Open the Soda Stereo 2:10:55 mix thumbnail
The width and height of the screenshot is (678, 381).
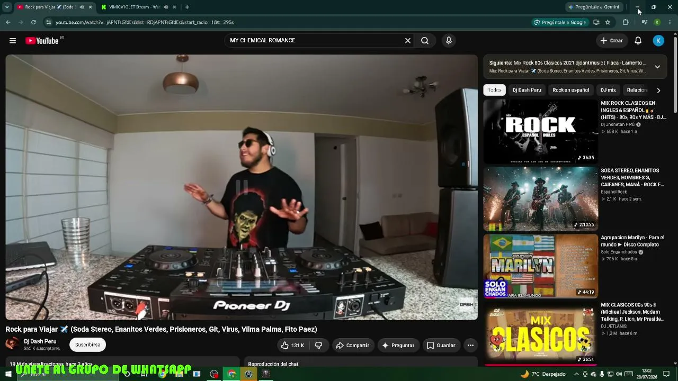pyautogui.click(x=540, y=199)
